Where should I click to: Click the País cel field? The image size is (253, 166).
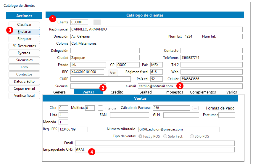[x=156, y=79]
